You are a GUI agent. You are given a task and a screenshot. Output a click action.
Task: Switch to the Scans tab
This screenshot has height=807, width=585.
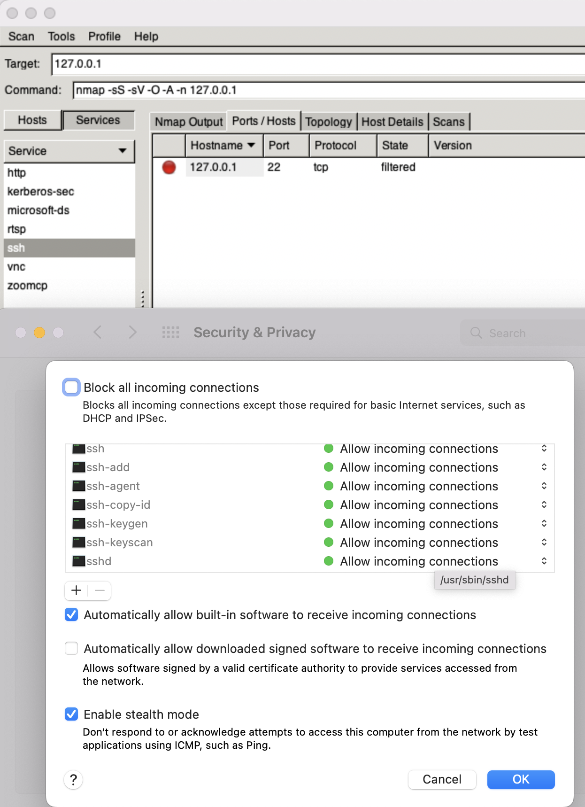(x=449, y=122)
